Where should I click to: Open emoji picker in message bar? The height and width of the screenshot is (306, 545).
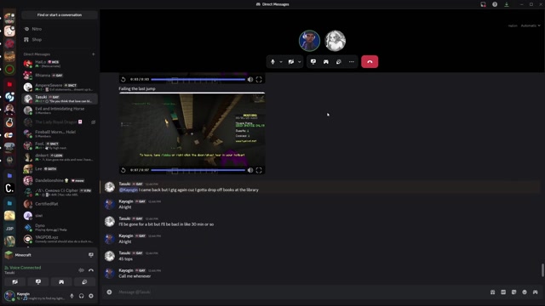pyautogui.click(x=525, y=292)
